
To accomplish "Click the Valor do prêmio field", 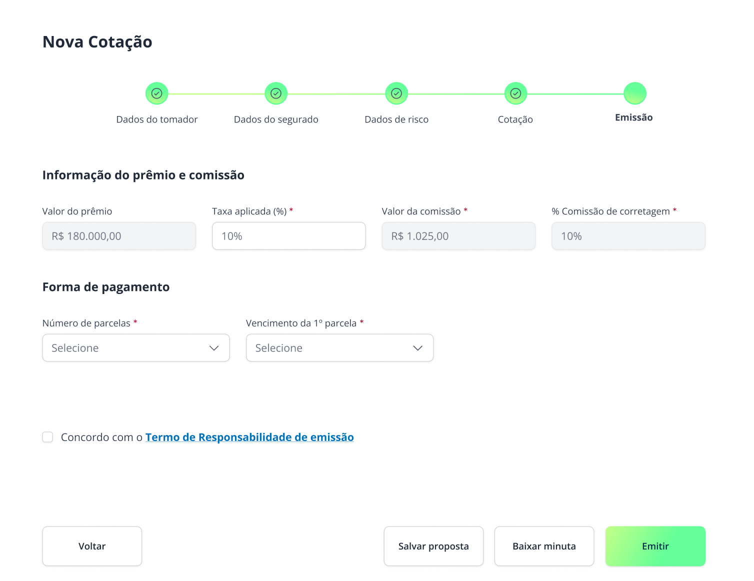I will 119,236.
